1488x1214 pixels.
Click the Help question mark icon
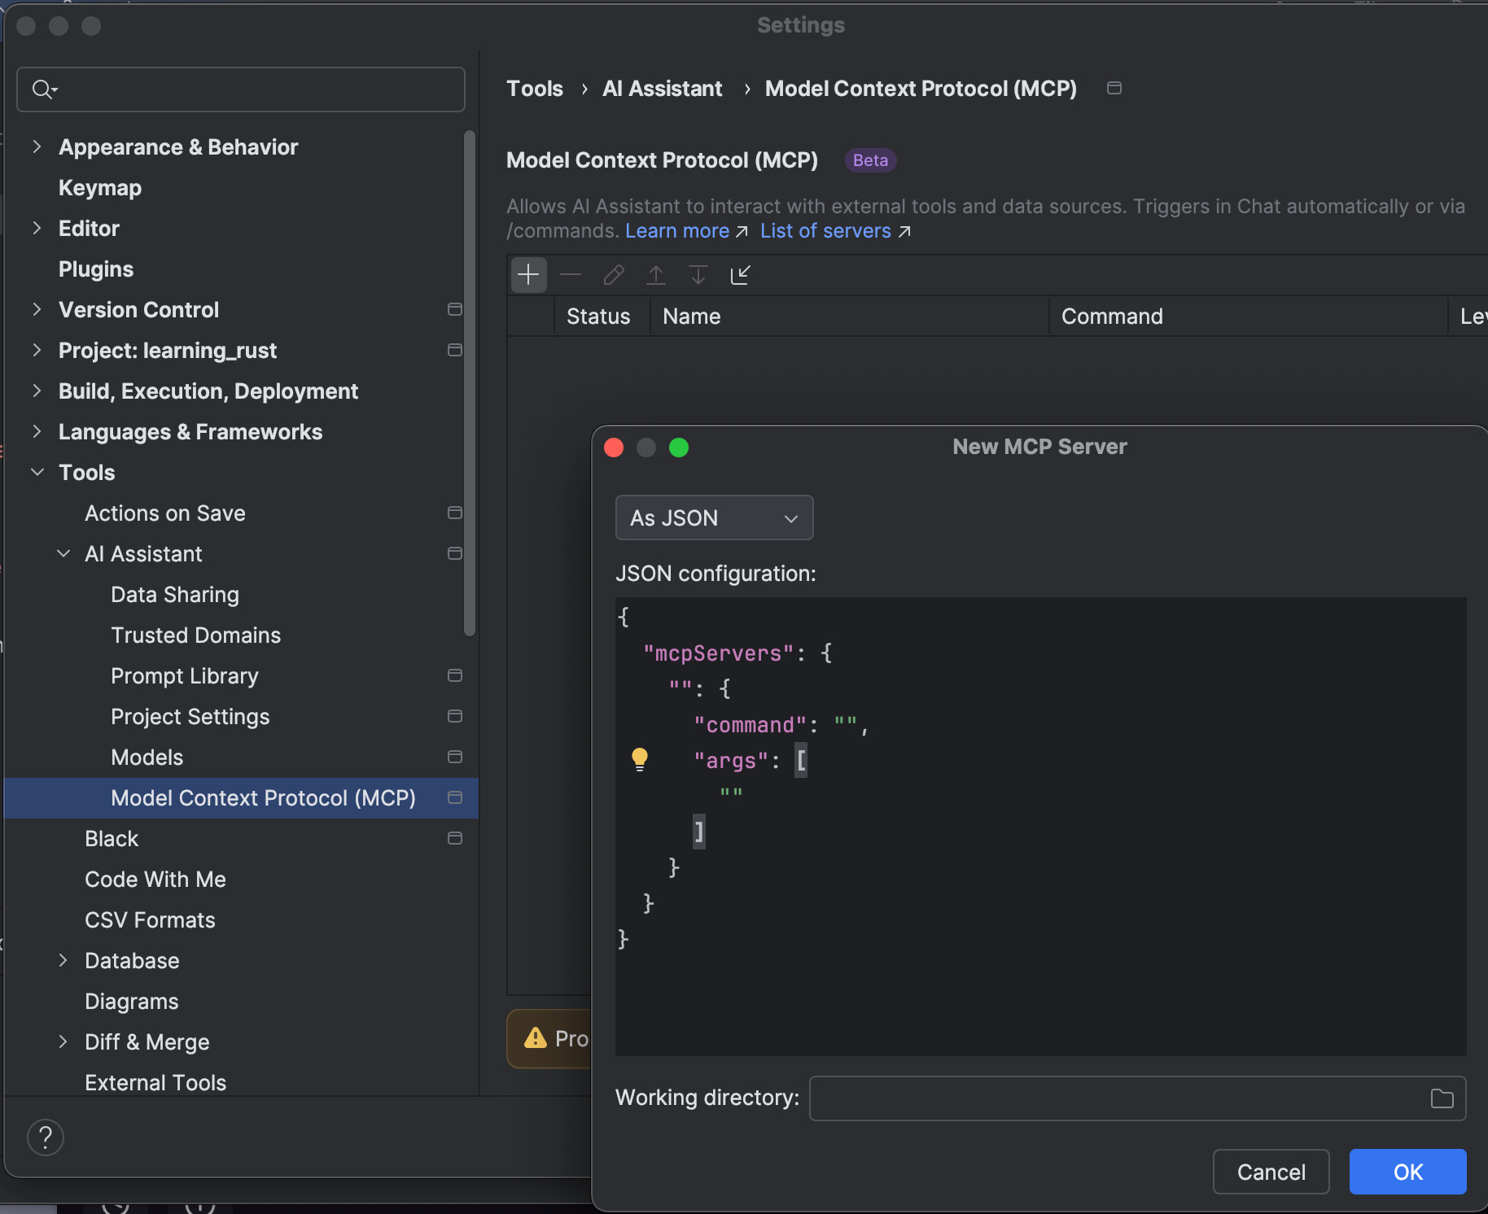tap(46, 1138)
